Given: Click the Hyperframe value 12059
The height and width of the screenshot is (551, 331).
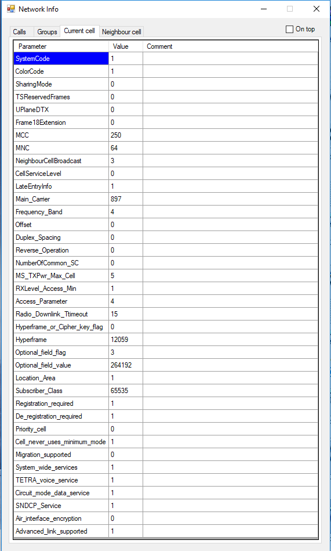Looking at the screenshot, I should point(126,340).
